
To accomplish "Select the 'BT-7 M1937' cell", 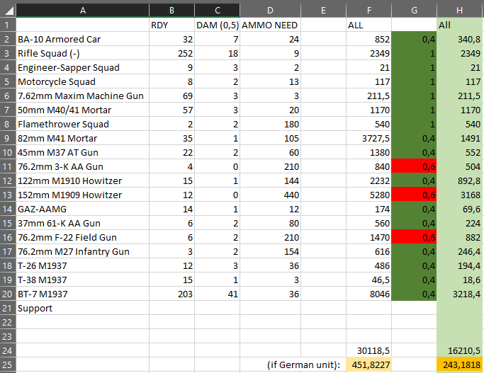I will (x=82, y=294).
